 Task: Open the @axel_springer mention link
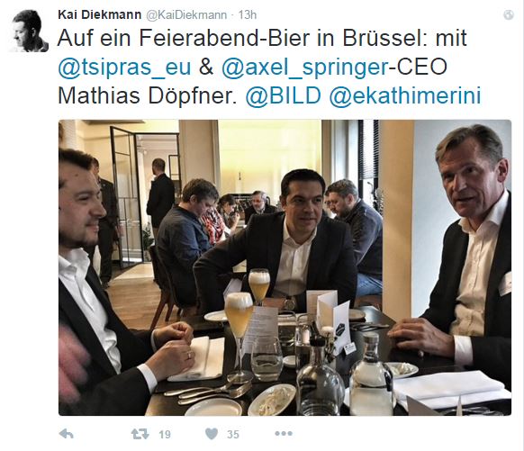click(x=305, y=67)
